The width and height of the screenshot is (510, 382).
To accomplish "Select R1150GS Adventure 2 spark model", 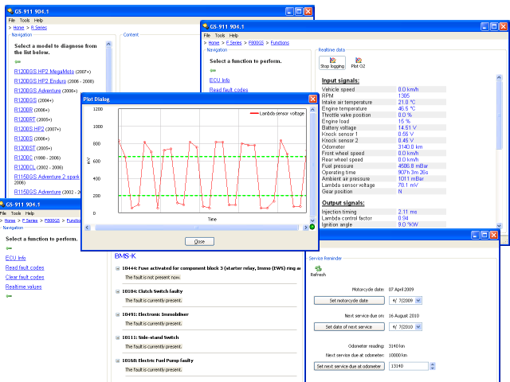I will (46, 177).
